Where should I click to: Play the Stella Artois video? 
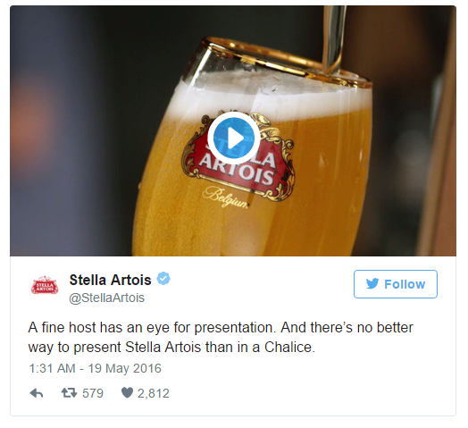pyautogui.click(x=233, y=138)
